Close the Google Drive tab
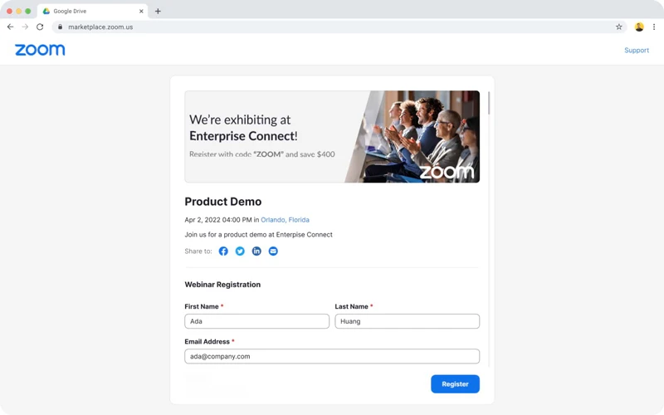 pos(141,12)
